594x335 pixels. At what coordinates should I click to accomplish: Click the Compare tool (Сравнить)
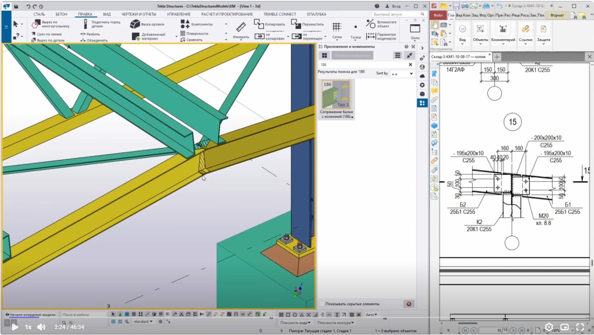pos(191,40)
